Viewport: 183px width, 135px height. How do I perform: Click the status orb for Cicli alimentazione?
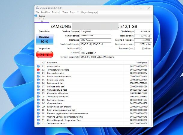tap(38, 100)
